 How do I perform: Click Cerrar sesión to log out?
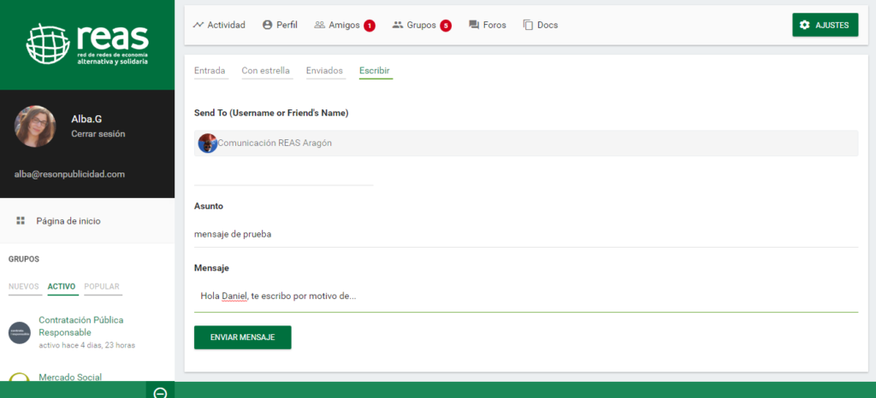click(98, 134)
